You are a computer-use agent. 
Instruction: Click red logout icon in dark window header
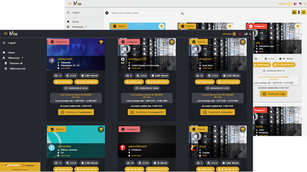point(240,34)
